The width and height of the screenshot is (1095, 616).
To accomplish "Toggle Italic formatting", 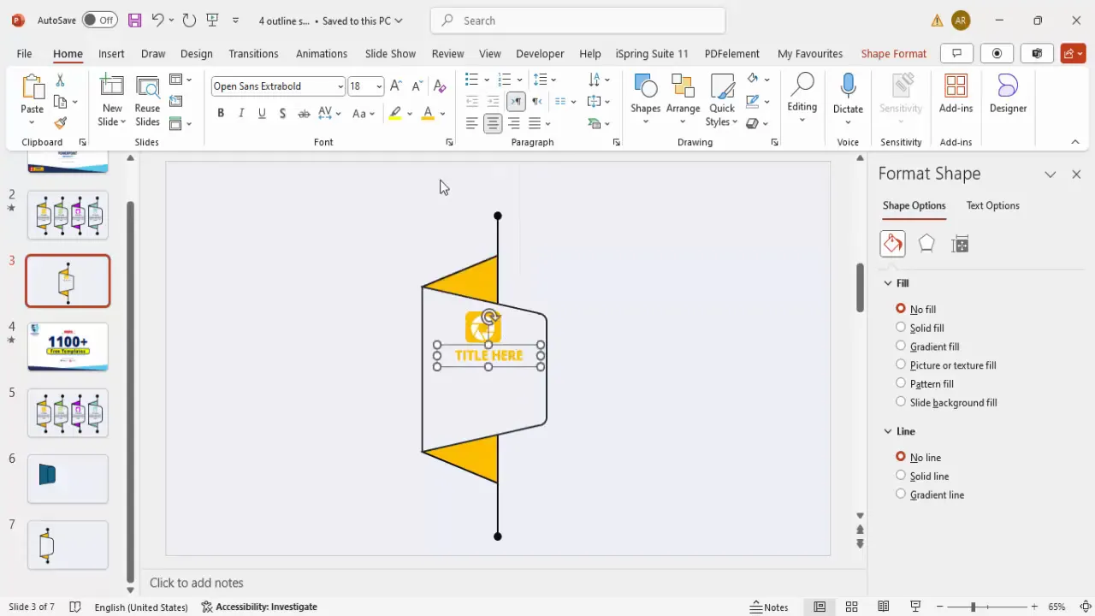I will point(241,113).
